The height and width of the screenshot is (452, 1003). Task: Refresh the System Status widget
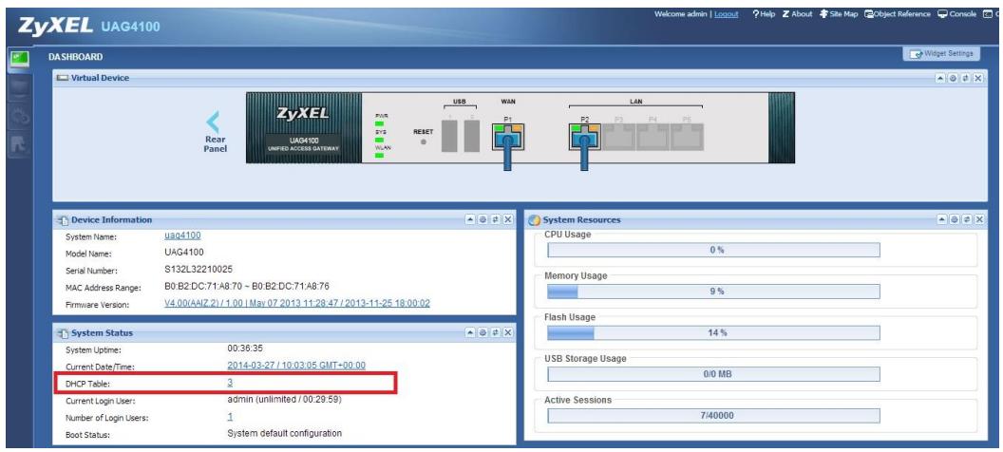495,332
